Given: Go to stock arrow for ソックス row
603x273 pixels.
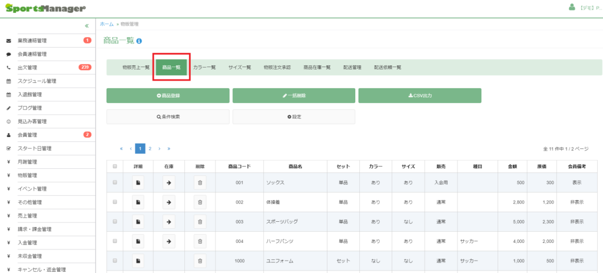Looking at the screenshot, I should coord(169,182).
